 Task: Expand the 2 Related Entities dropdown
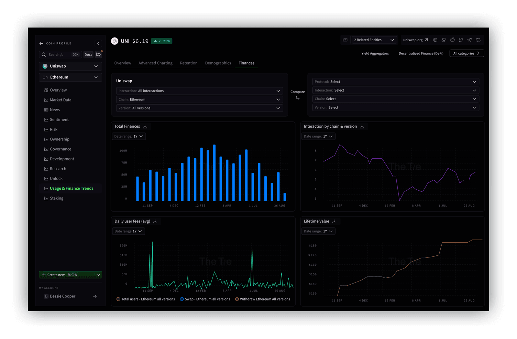pos(374,40)
